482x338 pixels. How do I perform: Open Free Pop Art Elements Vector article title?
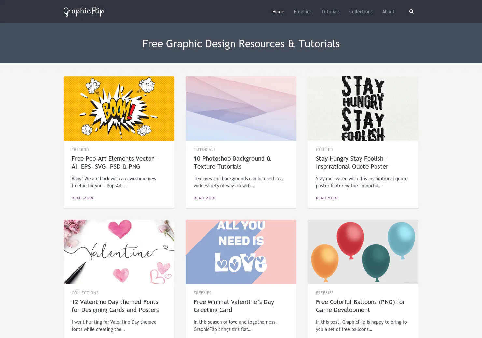[x=115, y=162]
